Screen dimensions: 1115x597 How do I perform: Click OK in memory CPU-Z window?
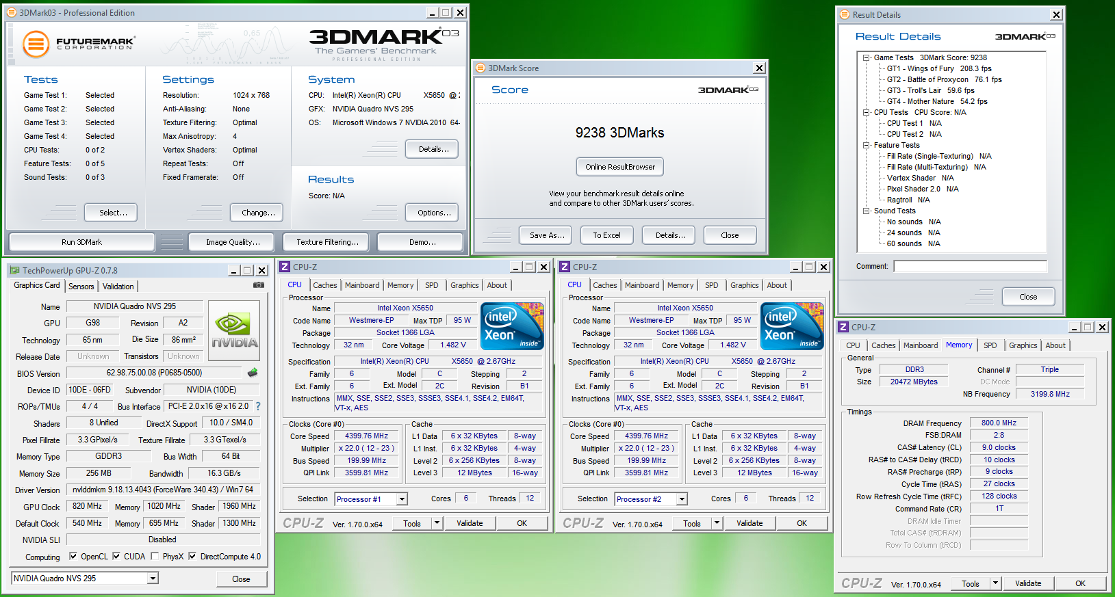[1080, 583]
